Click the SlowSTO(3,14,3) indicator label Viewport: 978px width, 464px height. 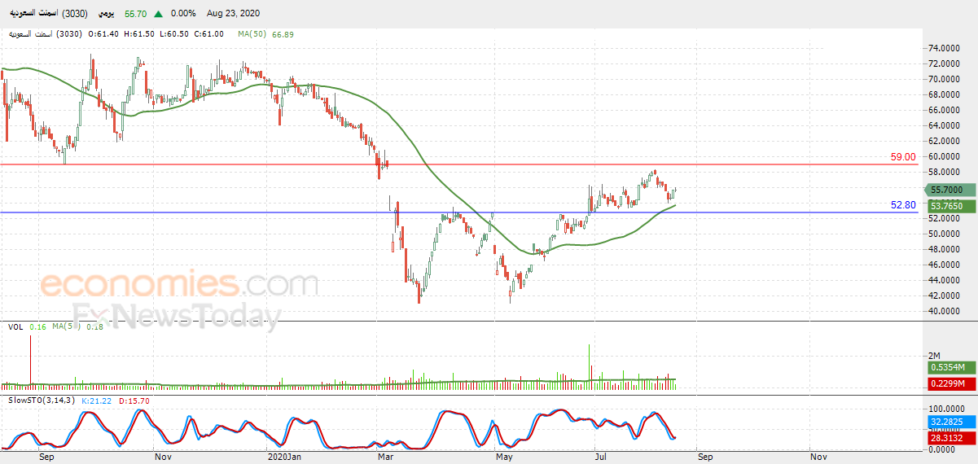click(42, 401)
